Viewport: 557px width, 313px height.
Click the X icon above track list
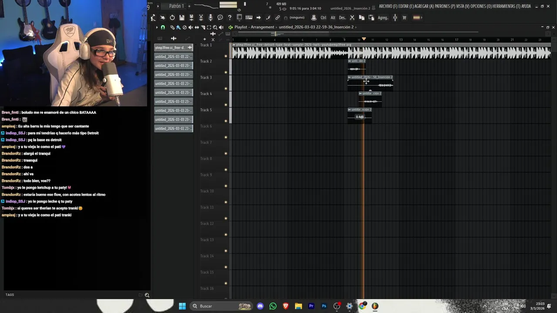(x=213, y=39)
